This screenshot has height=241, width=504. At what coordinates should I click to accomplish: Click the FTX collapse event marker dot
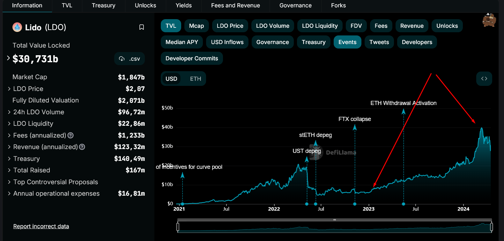click(x=355, y=204)
